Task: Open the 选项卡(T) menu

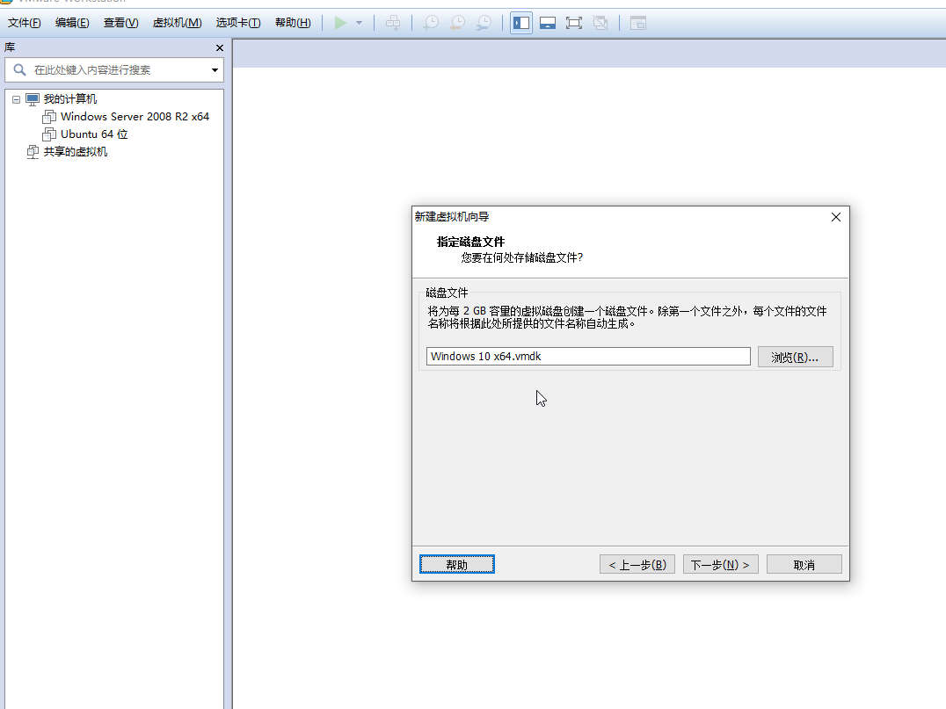Action: pos(238,23)
